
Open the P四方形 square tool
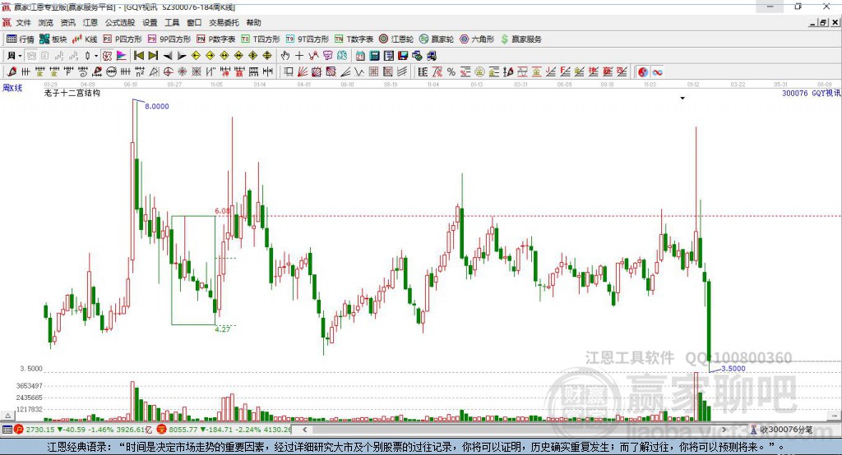tap(123, 39)
